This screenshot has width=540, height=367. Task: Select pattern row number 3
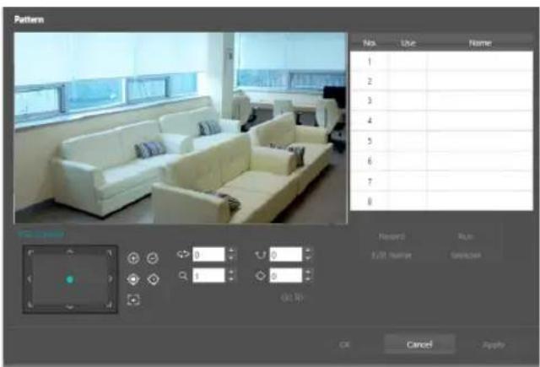coord(441,101)
